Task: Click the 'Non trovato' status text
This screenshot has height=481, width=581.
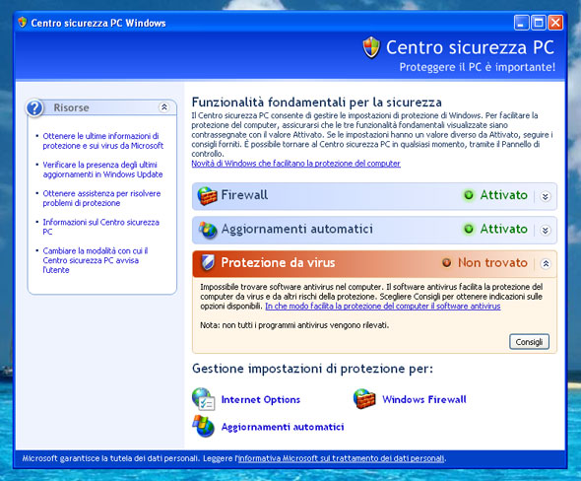Action: 492,262
